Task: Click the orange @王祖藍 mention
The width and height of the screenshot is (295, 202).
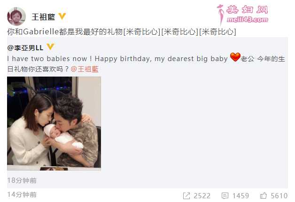Action: 85,69
